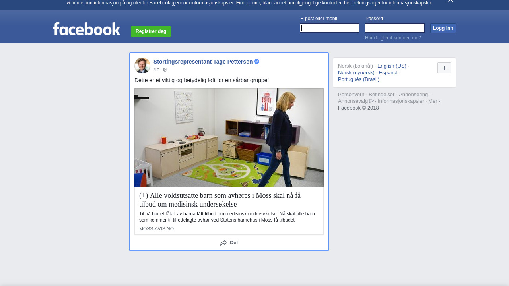Screen dimensions: 509x286
Task: Click the AdChoices triangle icon
Action: 371,101
